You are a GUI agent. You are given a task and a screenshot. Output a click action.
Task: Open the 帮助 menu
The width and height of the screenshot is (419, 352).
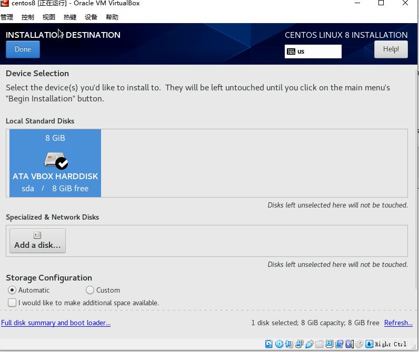click(x=112, y=17)
